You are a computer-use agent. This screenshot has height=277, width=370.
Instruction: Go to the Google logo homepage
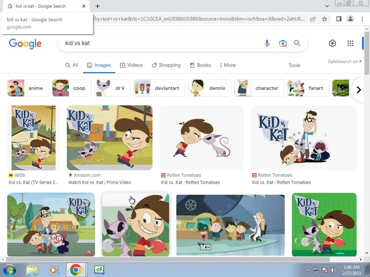point(25,44)
